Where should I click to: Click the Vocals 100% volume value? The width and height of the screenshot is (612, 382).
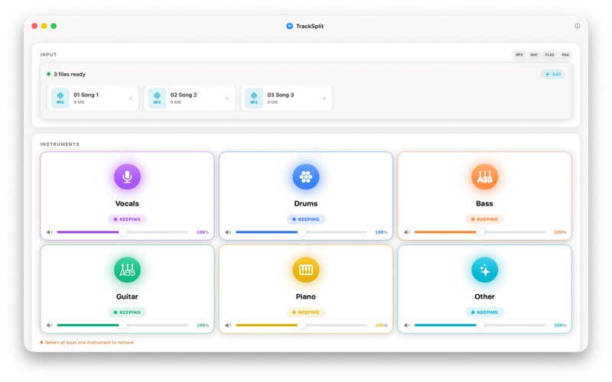pyautogui.click(x=203, y=232)
